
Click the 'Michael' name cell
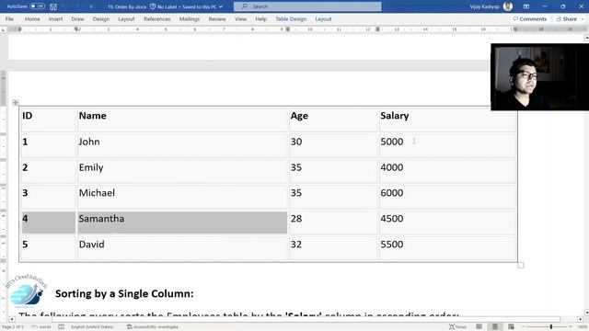(x=182, y=196)
